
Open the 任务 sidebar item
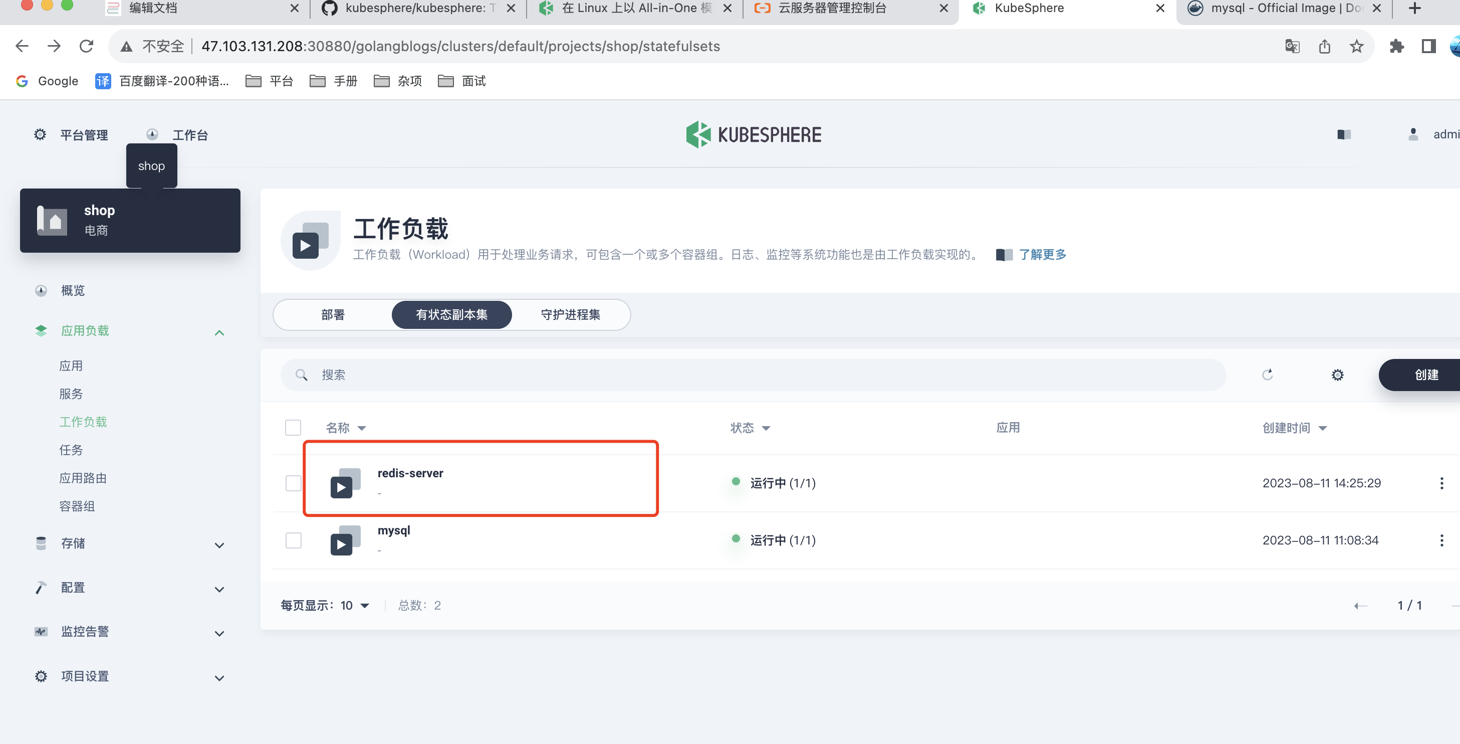(71, 450)
